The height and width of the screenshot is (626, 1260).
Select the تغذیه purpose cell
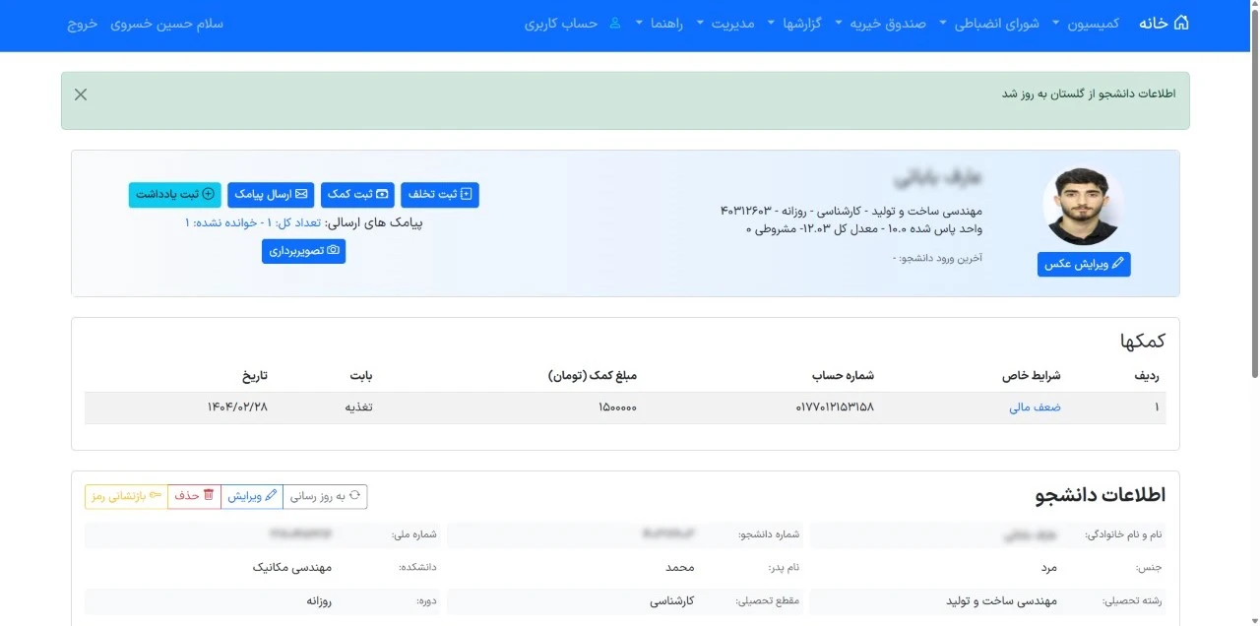[357, 407]
